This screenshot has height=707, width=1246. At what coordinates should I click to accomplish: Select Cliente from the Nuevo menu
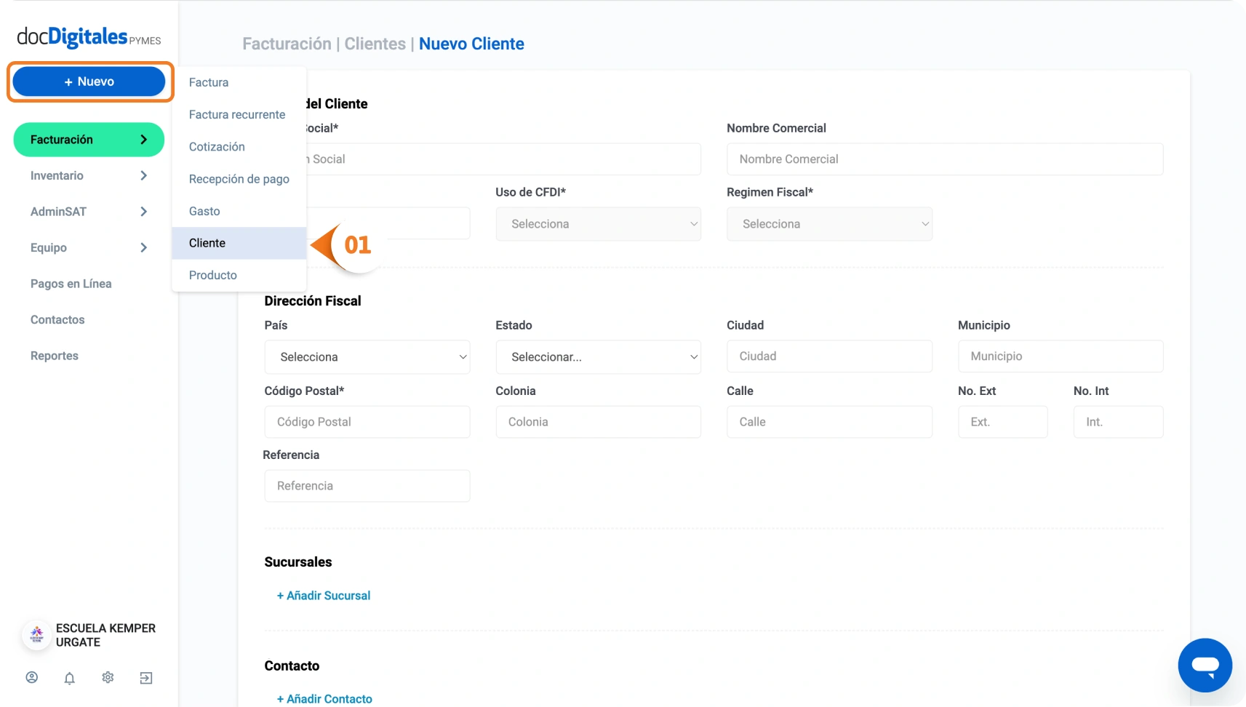point(239,243)
